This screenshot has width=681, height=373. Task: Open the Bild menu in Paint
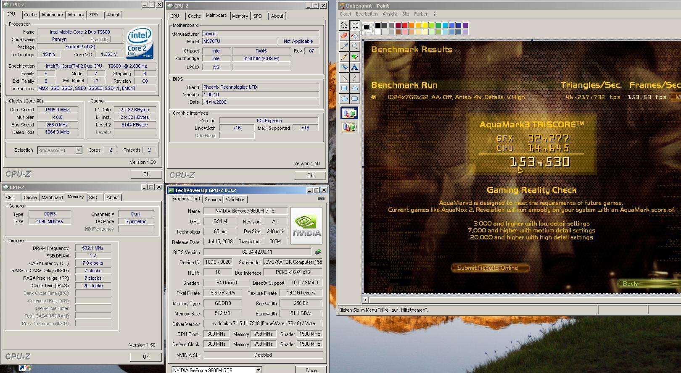405,14
